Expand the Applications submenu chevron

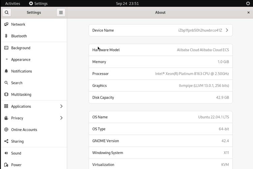click(61, 106)
